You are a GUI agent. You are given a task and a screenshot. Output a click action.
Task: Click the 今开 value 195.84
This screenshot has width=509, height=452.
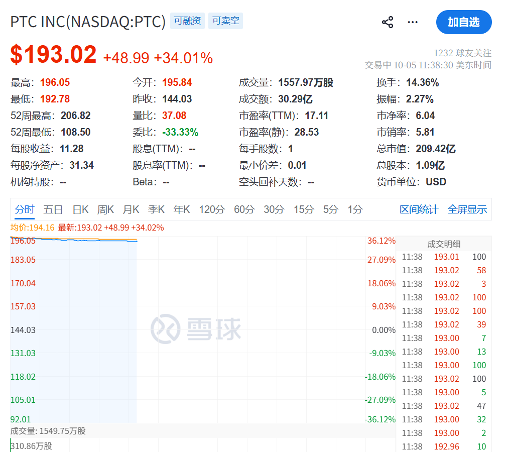pos(177,82)
